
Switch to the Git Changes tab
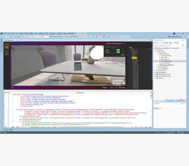coord(170,100)
